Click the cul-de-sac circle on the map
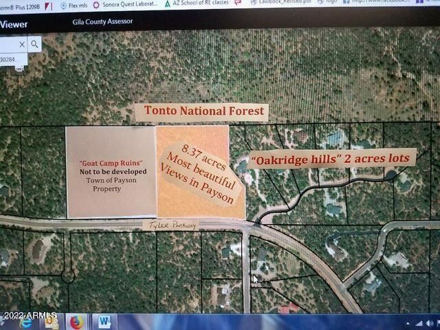This screenshot has height=330, width=440. pos(68,276)
